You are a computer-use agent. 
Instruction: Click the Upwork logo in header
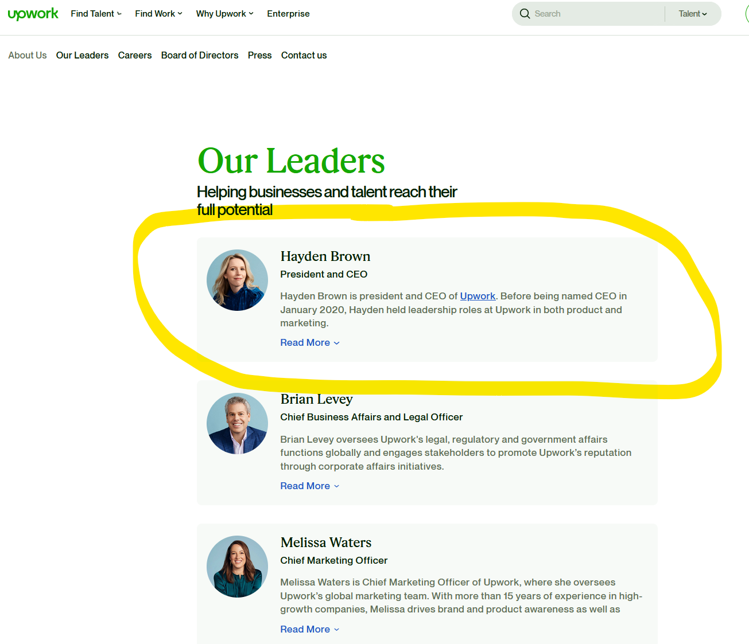point(33,14)
